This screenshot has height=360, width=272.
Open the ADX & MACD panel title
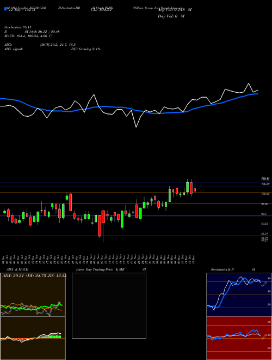(17, 269)
